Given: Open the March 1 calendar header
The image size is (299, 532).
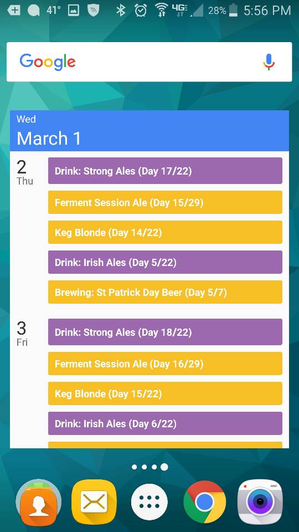Looking at the screenshot, I should tap(149, 131).
